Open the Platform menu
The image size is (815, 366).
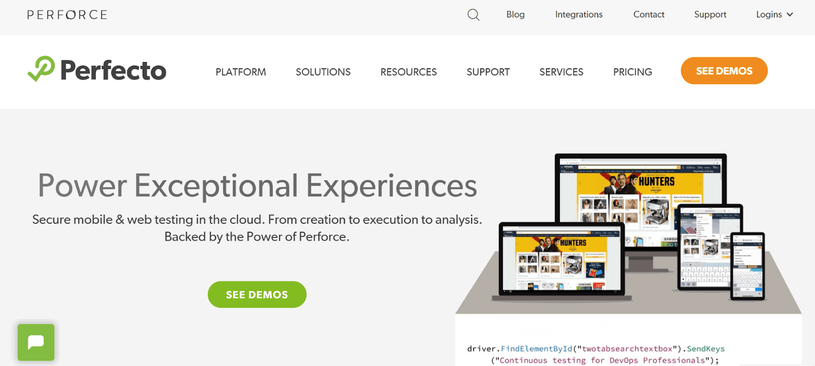240,72
